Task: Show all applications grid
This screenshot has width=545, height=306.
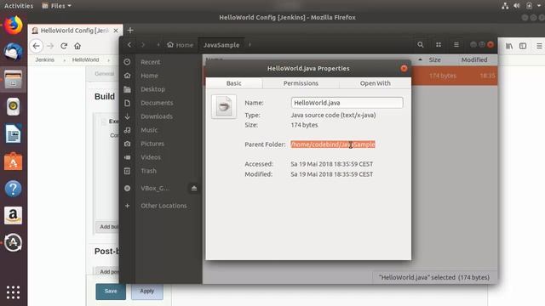Action: tap(14, 292)
